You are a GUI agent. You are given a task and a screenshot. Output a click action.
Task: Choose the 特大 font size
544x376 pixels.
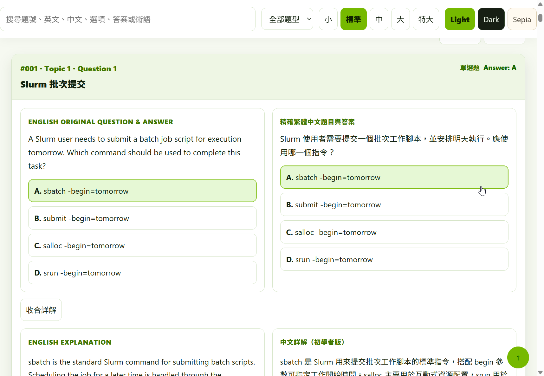click(x=426, y=19)
